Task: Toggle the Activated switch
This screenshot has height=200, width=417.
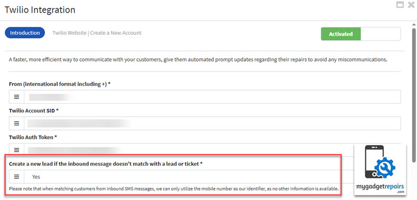Action: click(361, 34)
